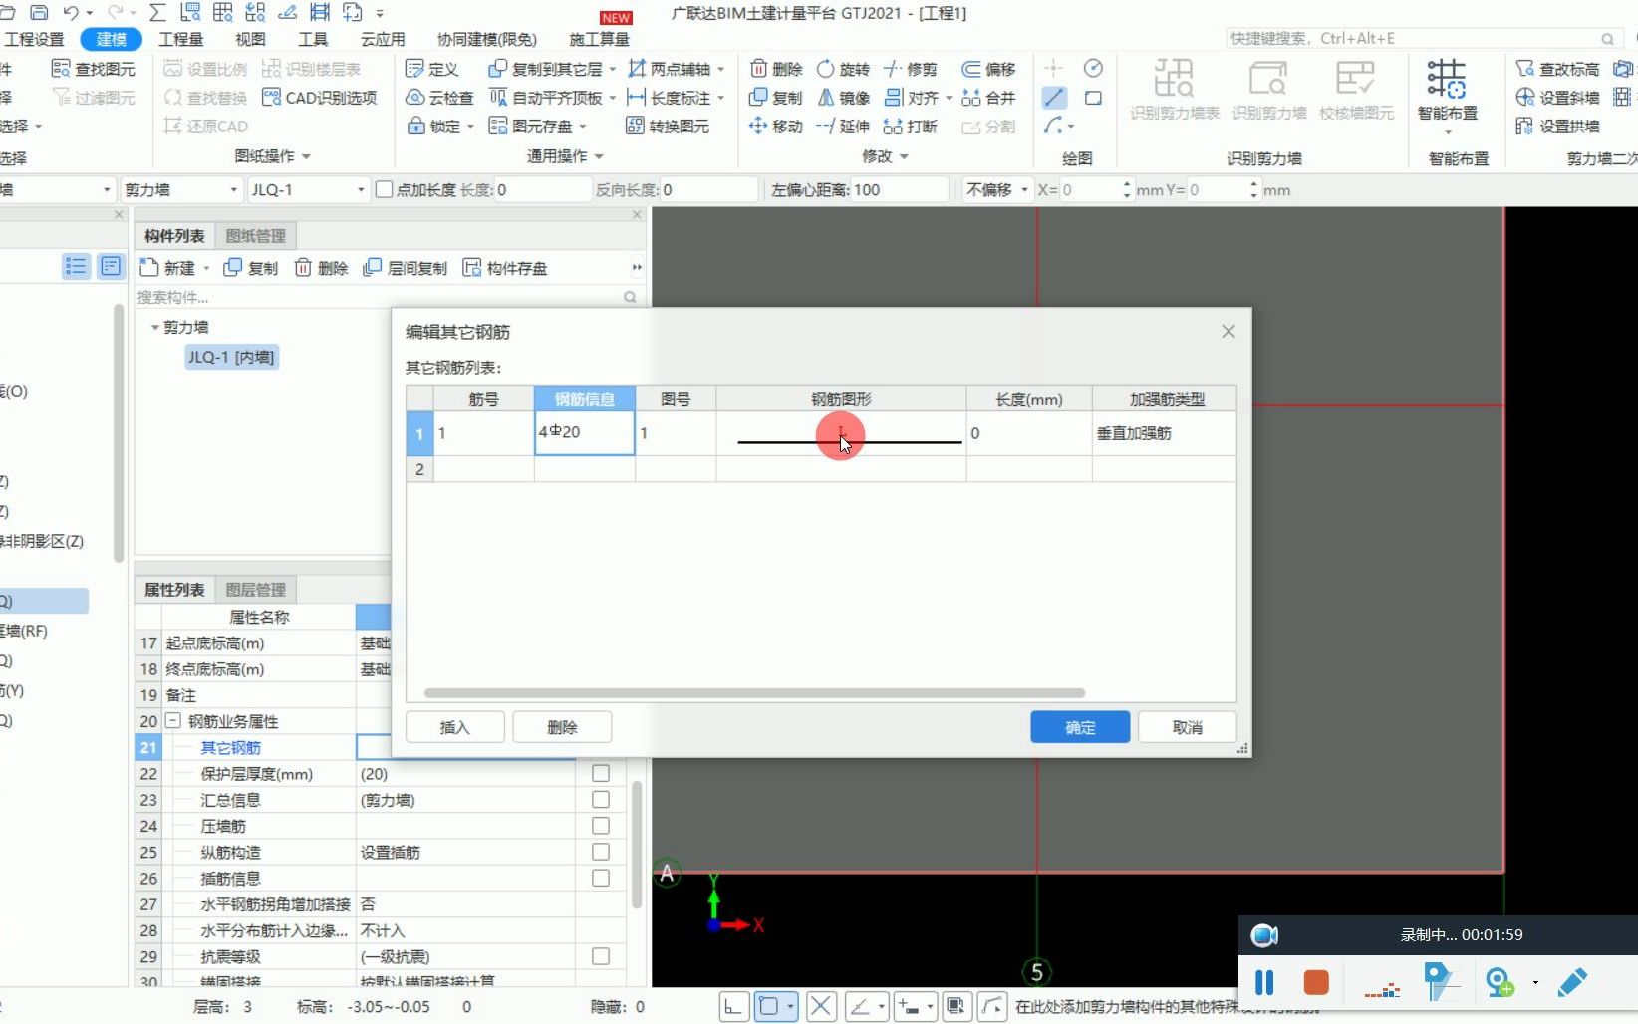This screenshot has width=1638, height=1024.
Task: Select the 打断 break tool
Action: click(911, 127)
